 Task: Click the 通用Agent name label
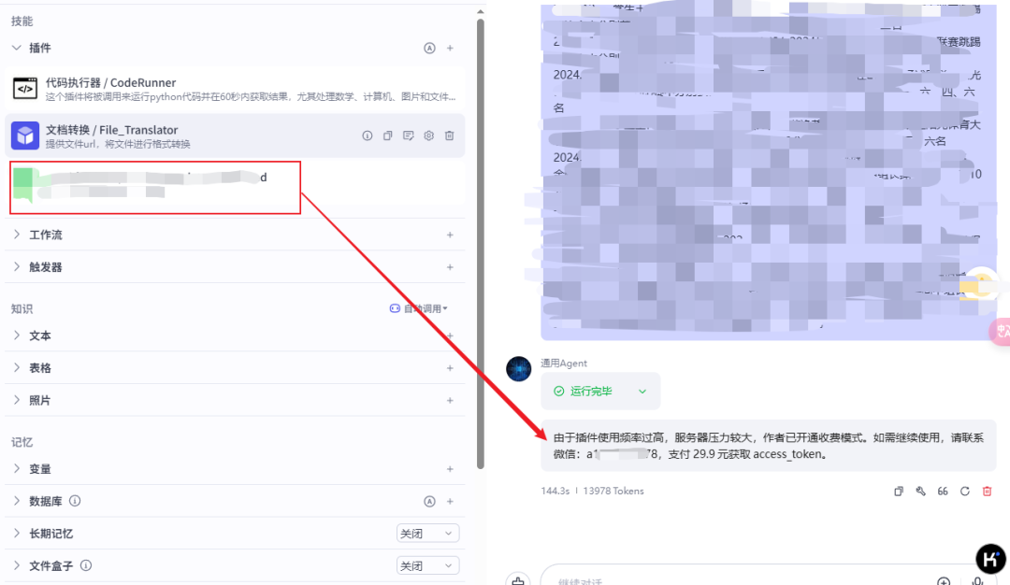564,364
